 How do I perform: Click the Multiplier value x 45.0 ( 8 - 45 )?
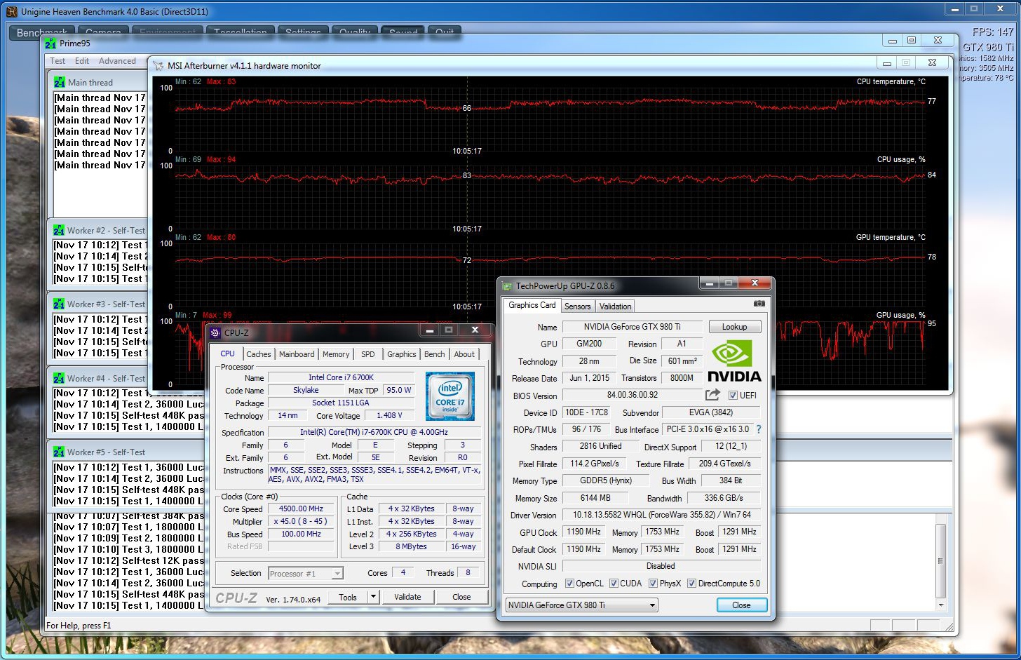point(302,521)
